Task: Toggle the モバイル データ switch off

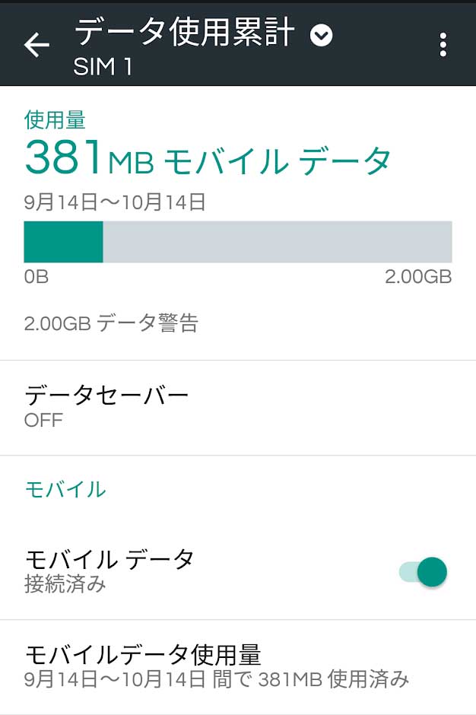Action: point(423,572)
